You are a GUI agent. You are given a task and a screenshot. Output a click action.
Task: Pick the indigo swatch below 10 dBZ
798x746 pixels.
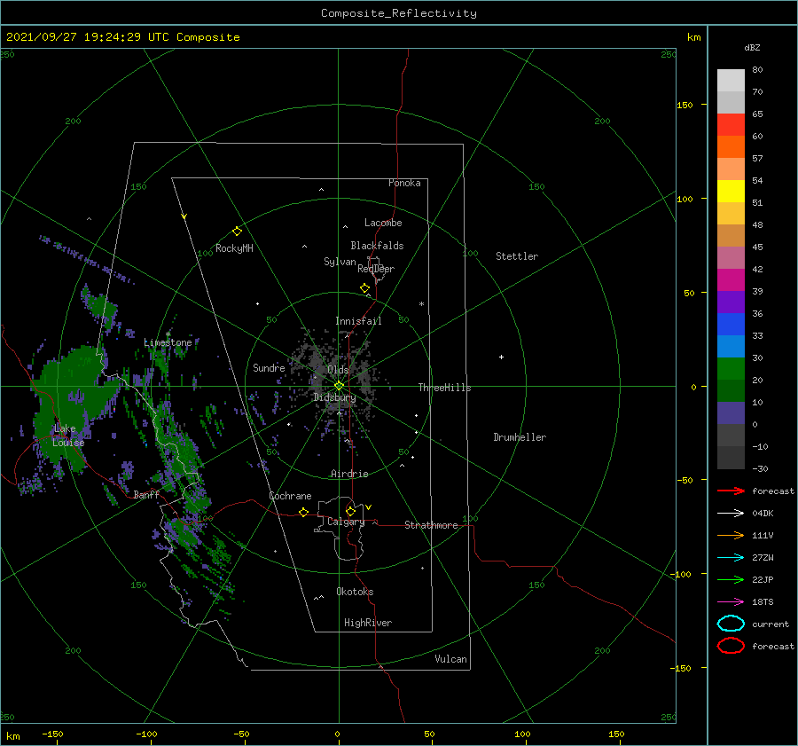coord(731,413)
